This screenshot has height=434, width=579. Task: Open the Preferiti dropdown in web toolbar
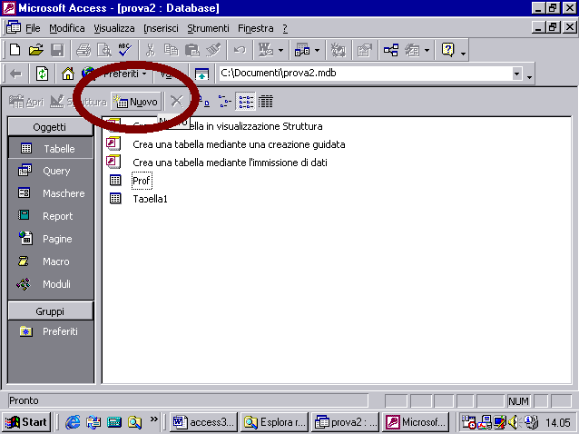tap(125, 74)
